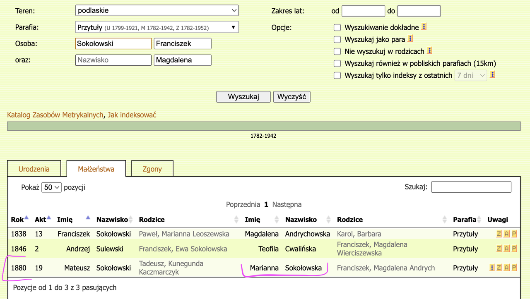
Task: Enable Wyszukiwanie dokładne checkbox
Action: tap(337, 28)
